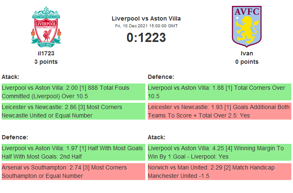The image size is (293, 193).
Task: Select the Both Teams To Score + Total Over 2.5 bet
Action: pos(219,111)
